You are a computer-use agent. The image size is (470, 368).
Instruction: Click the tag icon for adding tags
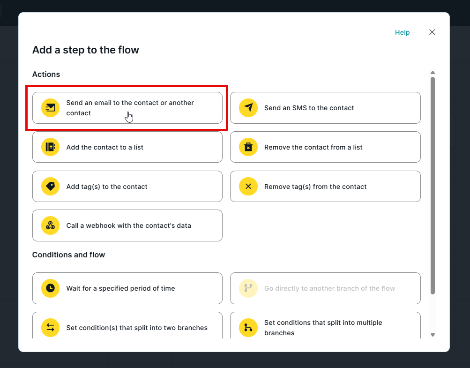point(51,187)
